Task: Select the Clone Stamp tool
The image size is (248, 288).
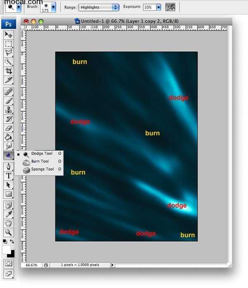Action: [x=8, y=110]
